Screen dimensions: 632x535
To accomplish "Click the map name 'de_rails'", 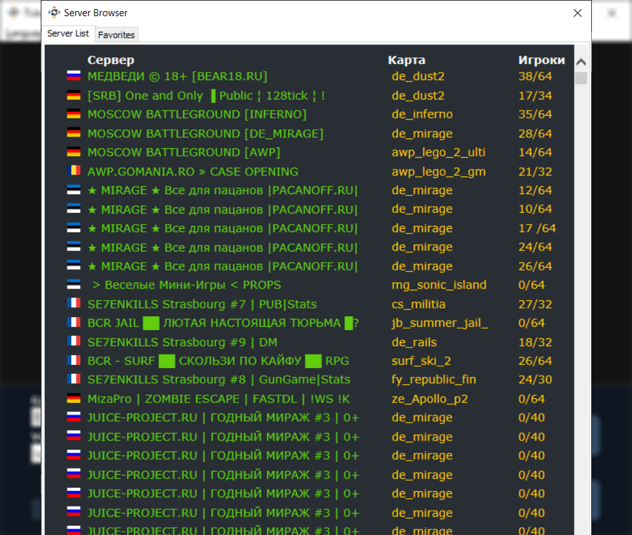I will pos(414,342).
